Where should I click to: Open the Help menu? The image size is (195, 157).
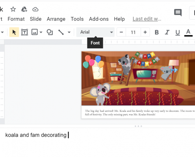pos(119,19)
